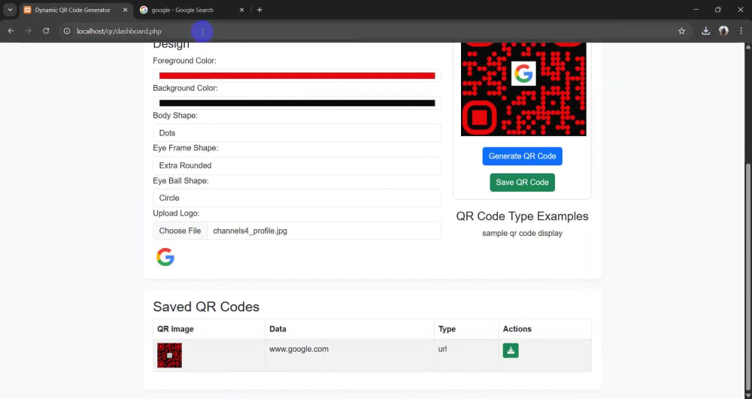Switch to google - Google Search tab
Viewport: 752px width, 399px height.
[182, 10]
